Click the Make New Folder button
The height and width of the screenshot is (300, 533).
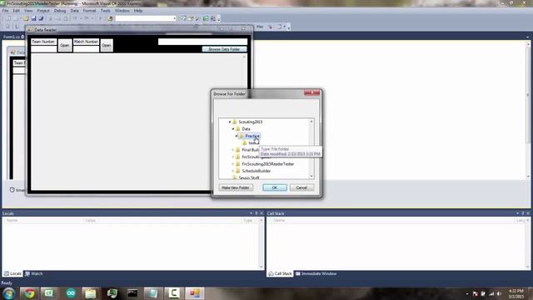pos(236,187)
